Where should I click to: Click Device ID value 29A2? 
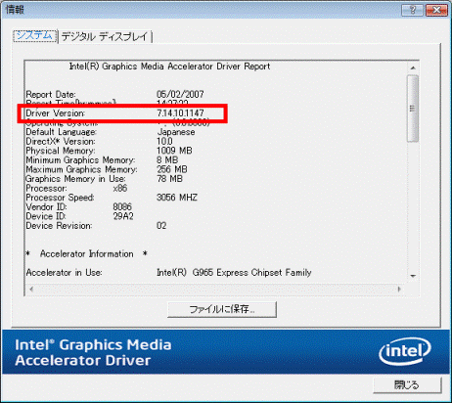[123, 216]
